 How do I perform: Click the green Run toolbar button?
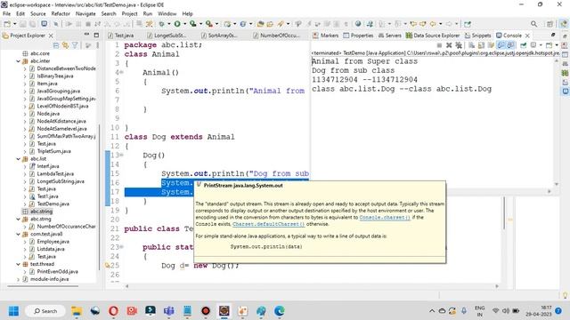point(177,24)
